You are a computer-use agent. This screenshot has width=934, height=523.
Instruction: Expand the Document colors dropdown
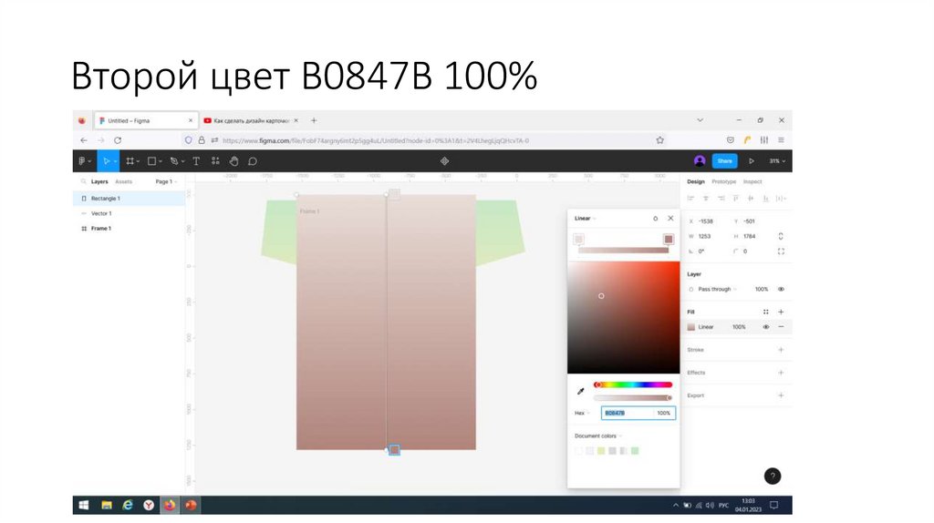(x=598, y=436)
